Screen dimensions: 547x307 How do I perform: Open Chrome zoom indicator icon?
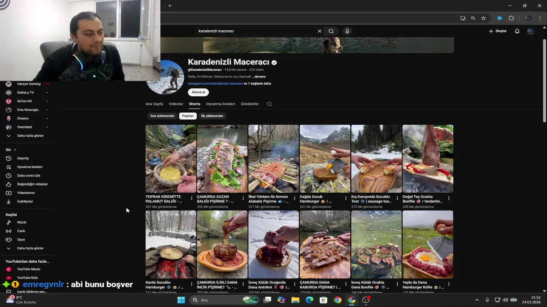click(473, 18)
